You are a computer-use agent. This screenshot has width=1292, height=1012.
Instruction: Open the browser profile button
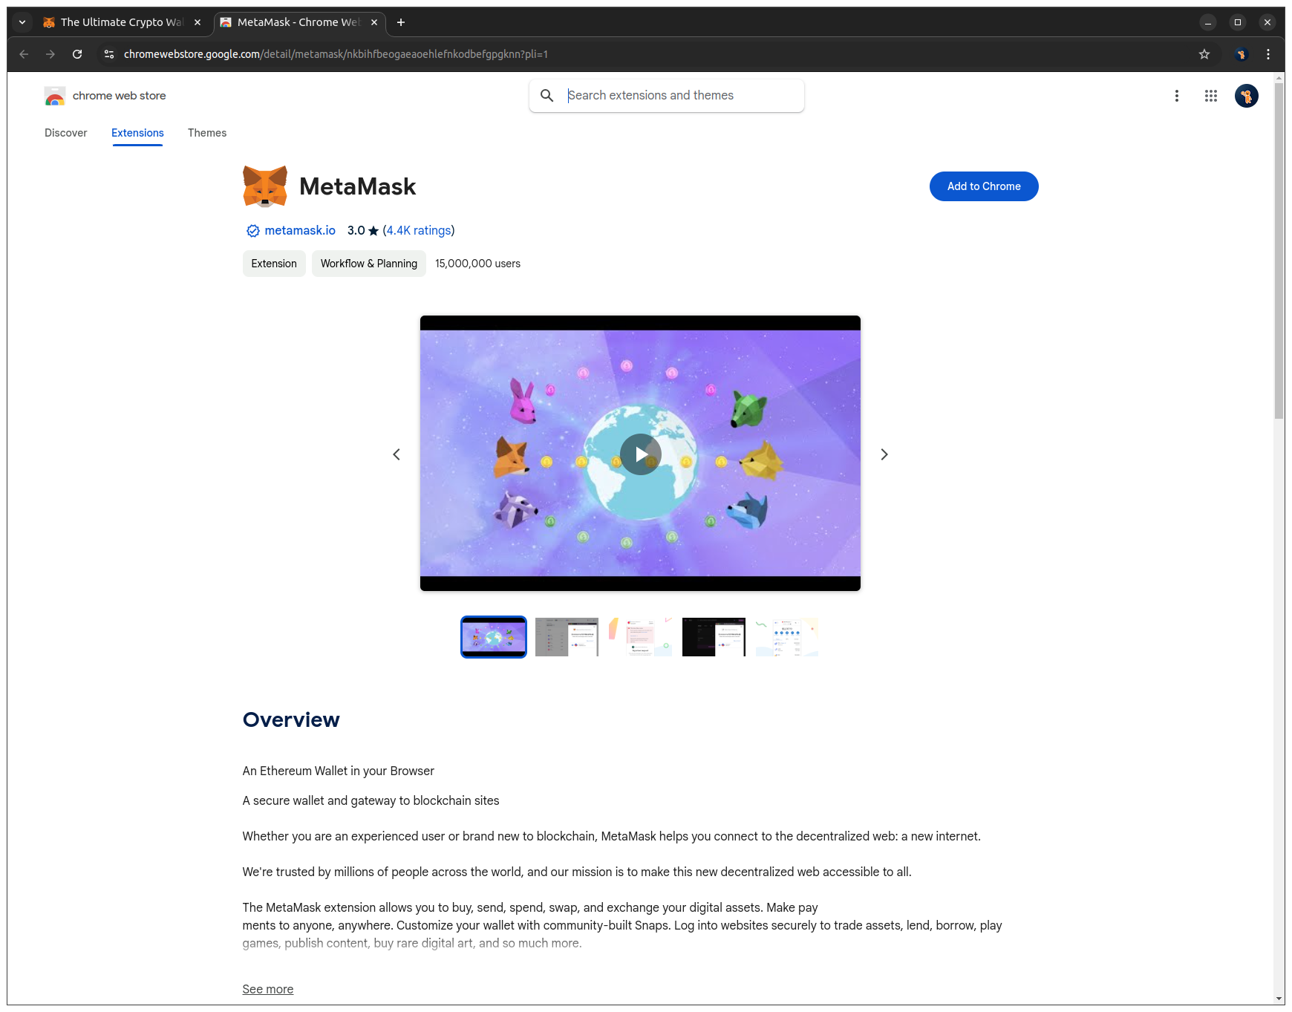[1241, 54]
